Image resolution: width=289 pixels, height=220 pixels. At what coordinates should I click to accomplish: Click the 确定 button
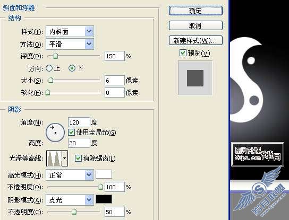point(195,11)
